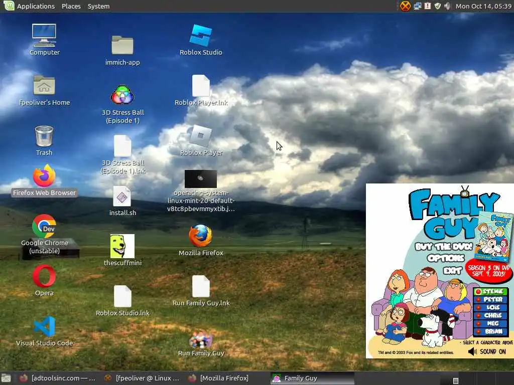Screen dimensions: 514x385
Task: Switch to [Mozilla Firefox] taskbar window
Action: tap(218, 378)
